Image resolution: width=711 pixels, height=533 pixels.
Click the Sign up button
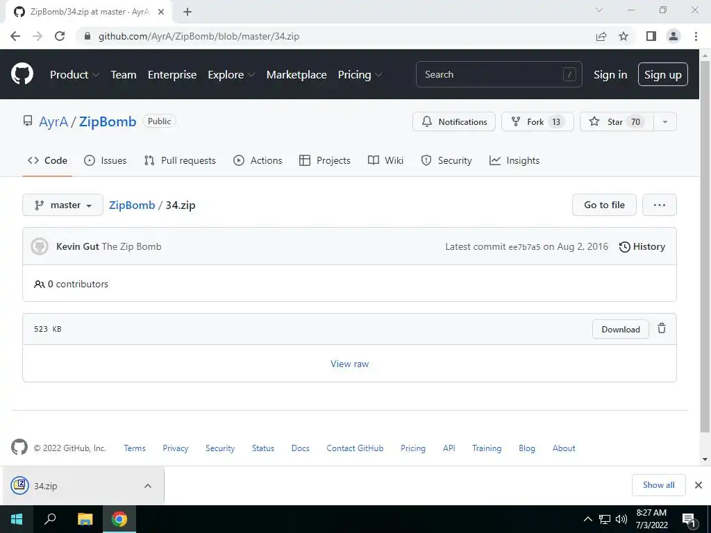point(662,74)
